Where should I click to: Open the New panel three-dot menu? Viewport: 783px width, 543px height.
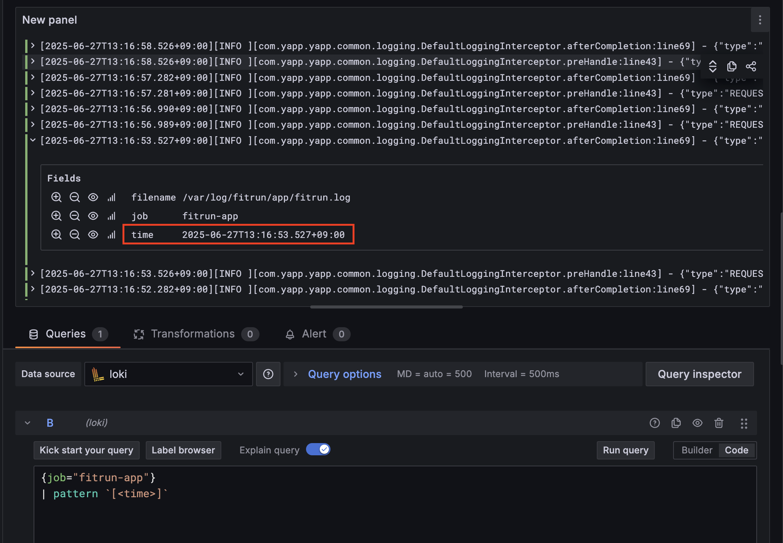point(760,20)
